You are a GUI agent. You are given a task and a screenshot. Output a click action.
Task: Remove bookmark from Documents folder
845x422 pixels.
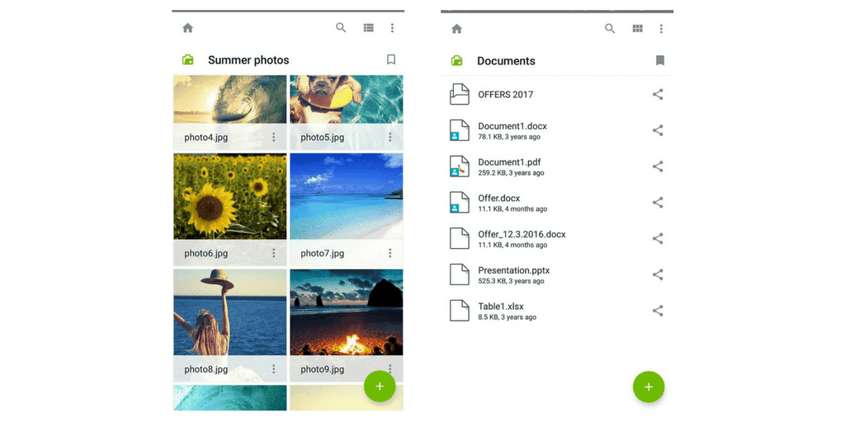click(660, 60)
